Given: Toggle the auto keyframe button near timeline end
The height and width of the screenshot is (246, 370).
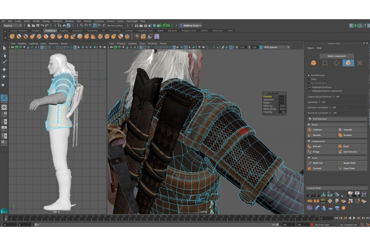Looking at the screenshot, I should [x=362, y=225].
